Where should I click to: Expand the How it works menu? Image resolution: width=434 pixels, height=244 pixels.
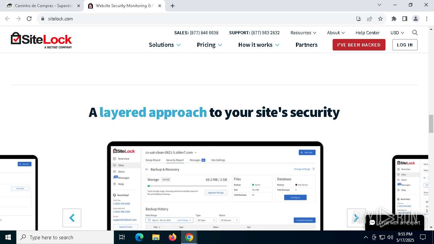pos(259,45)
